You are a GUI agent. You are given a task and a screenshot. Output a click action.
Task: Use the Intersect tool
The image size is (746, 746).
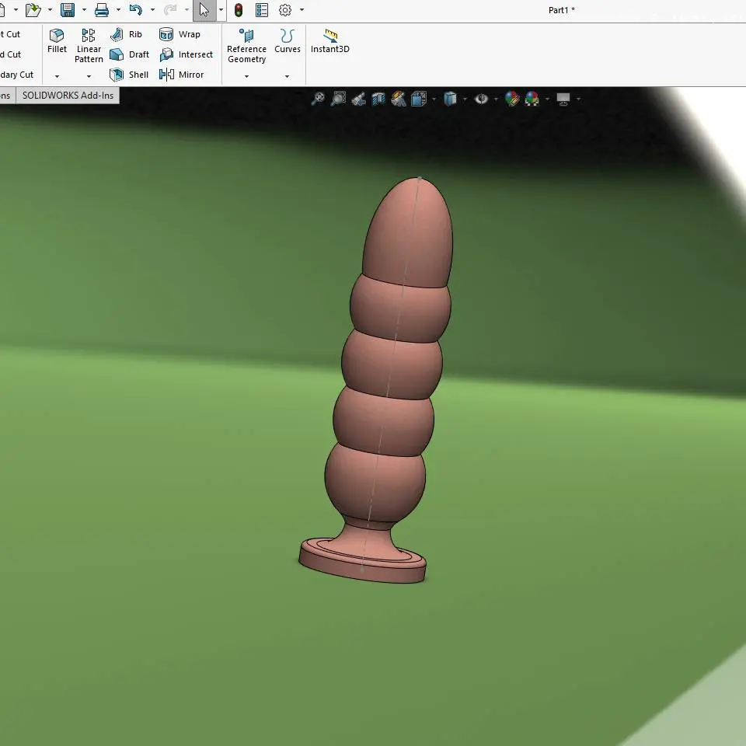point(186,54)
